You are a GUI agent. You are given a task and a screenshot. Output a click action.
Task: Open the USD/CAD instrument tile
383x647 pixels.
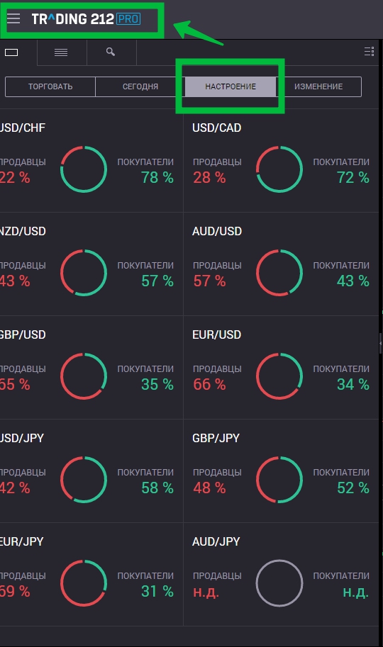(x=281, y=161)
